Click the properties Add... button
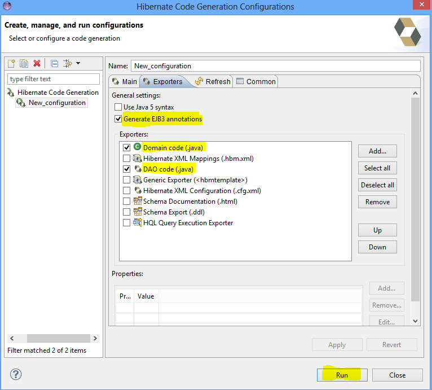The height and width of the screenshot is (390, 432). [386, 288]
